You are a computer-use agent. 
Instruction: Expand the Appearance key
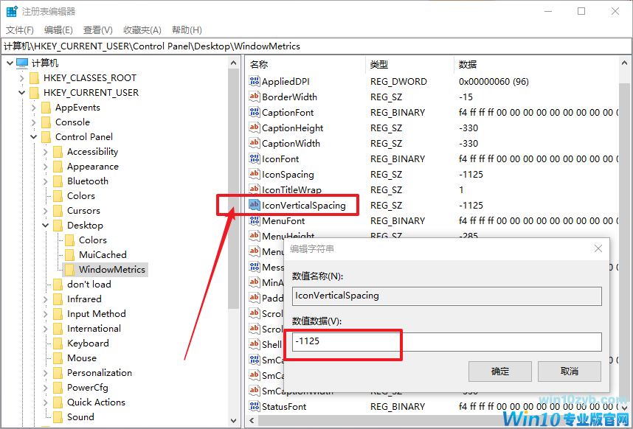(45, 167)
